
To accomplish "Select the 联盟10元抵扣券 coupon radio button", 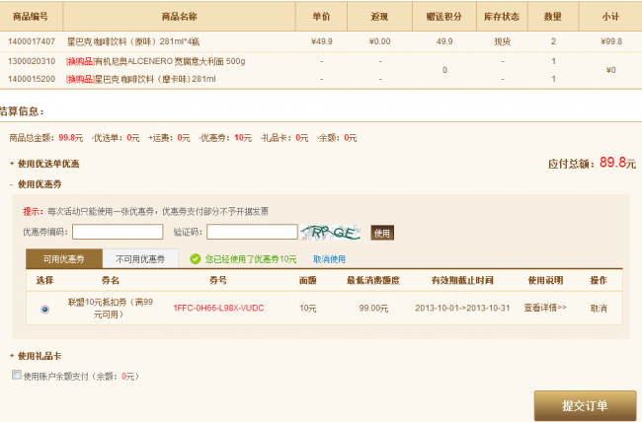I will [x=44, y=309].
